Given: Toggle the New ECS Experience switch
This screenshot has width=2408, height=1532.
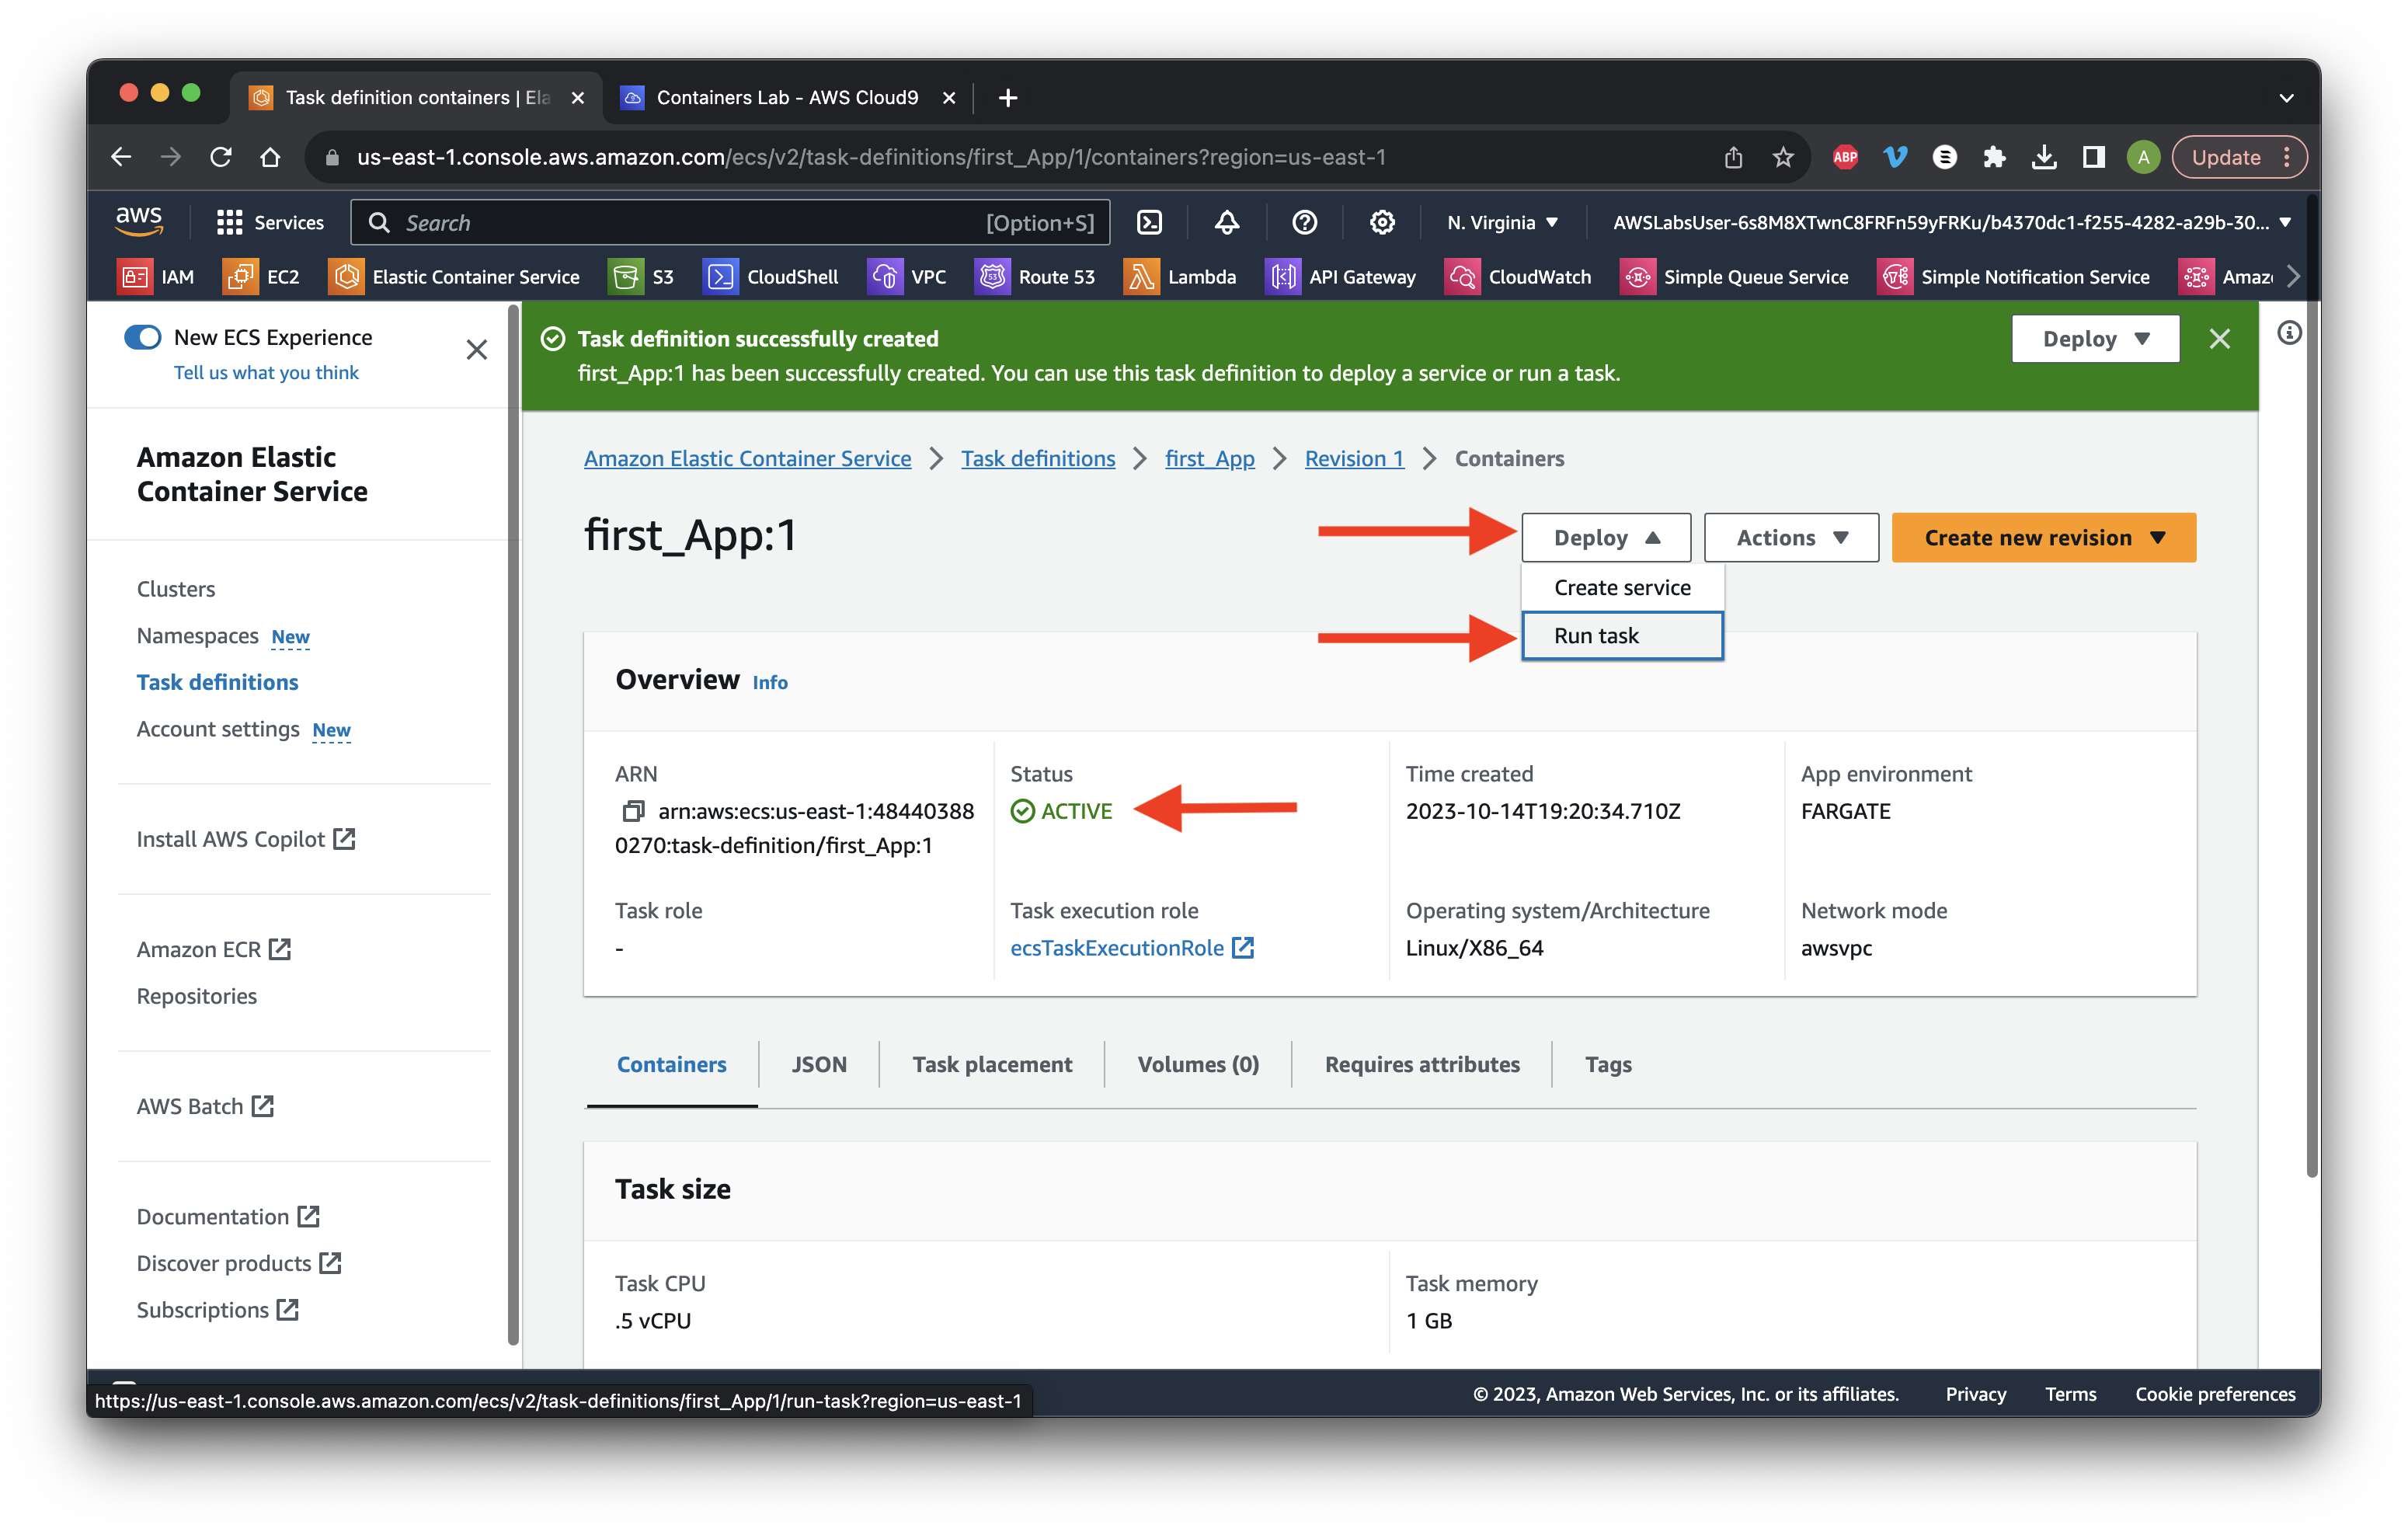Looking at the screenshot, I should [143, 337].
